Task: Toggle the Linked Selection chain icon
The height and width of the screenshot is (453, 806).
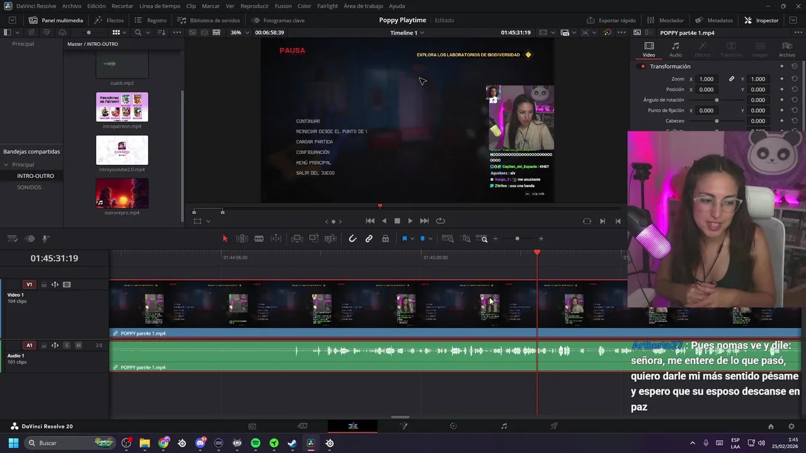Action: 369,238
